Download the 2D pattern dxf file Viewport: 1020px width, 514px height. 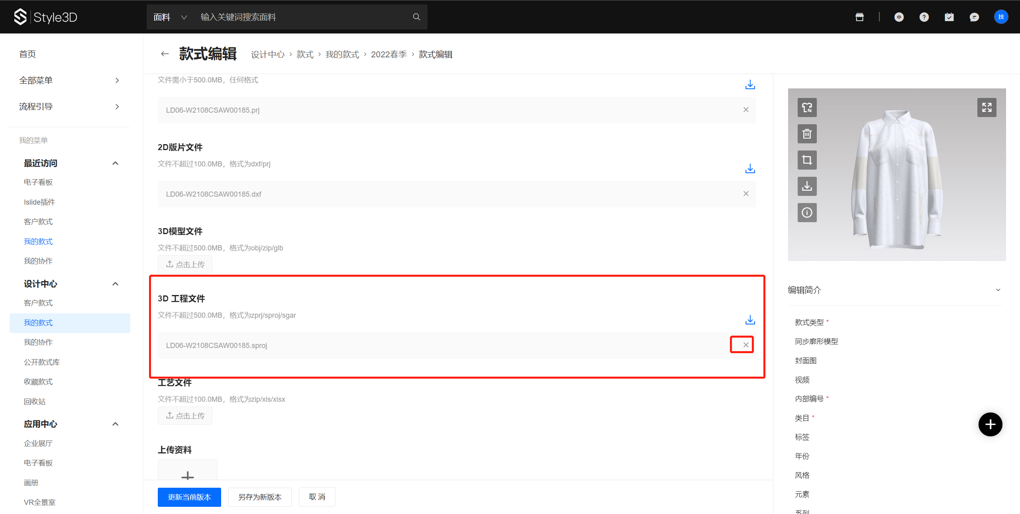750,168
